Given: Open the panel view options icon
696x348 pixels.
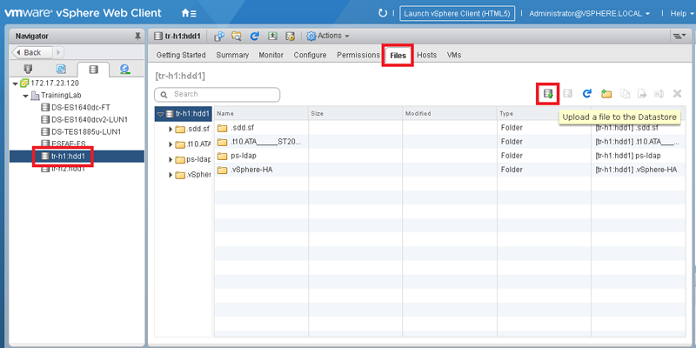Looking at the screenshot, I should (x=678, y=36).
